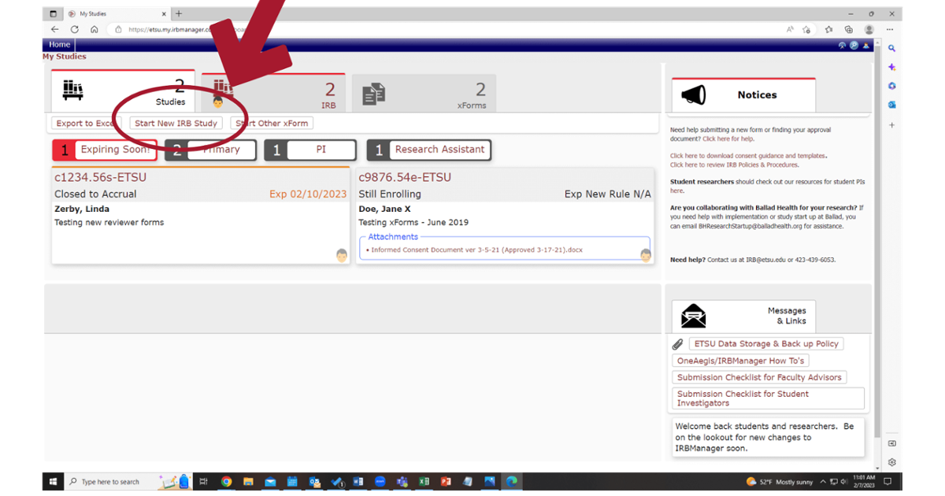The width and height of the screenshot is (945, 496).
Task: Open the browser Settings and more menu
Action: [890, 29]
